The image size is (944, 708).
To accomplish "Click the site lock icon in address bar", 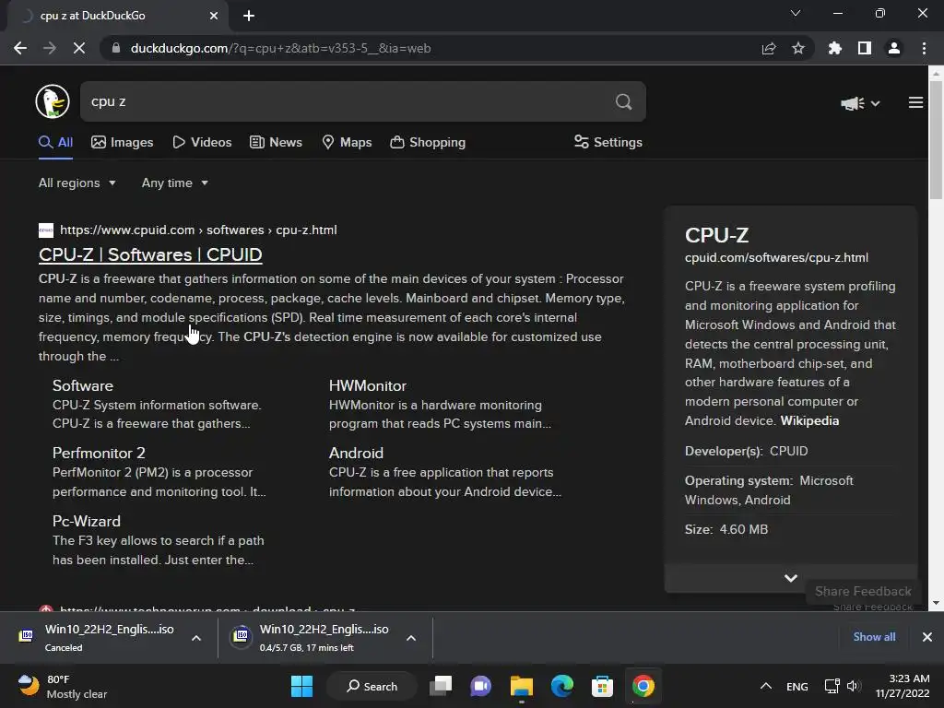I will (116, 48).
